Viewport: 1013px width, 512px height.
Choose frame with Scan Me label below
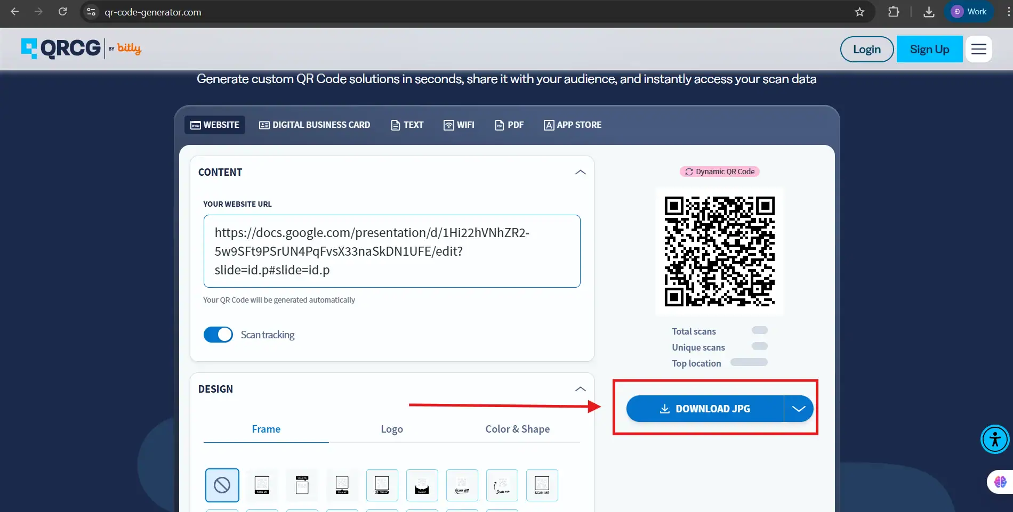pos(262,485)
